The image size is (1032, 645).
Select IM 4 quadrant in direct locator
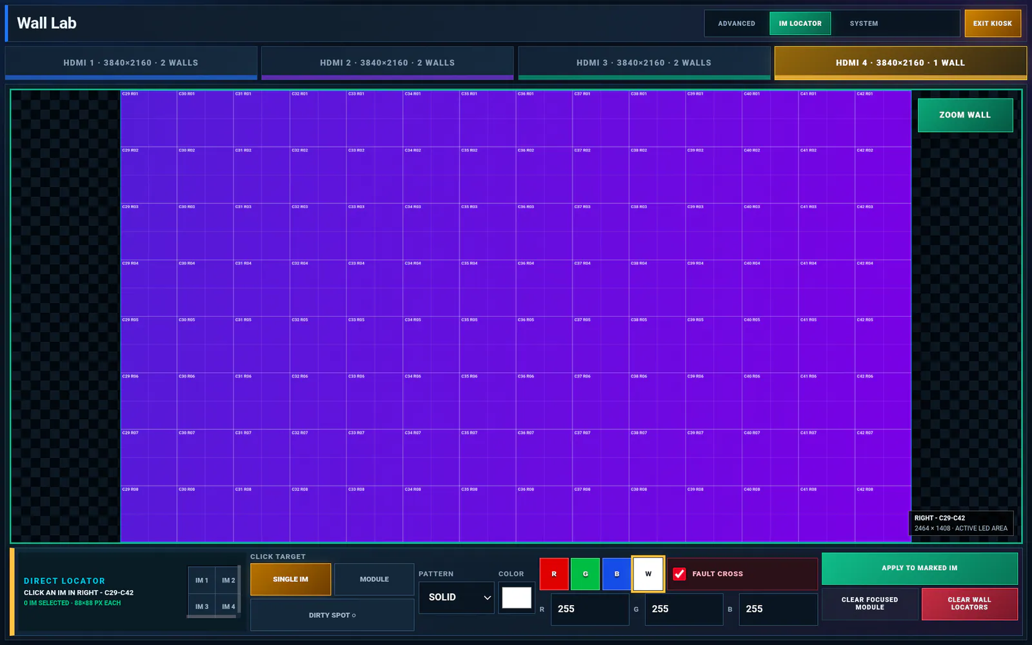point(228,606)
